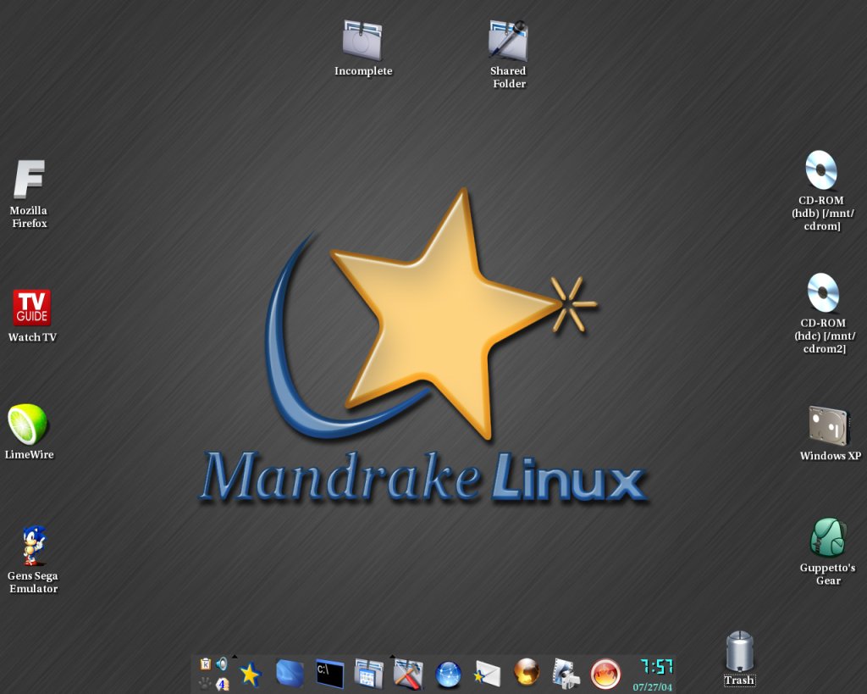
Task: Open the video camera film application
Action: click(566, 674)
